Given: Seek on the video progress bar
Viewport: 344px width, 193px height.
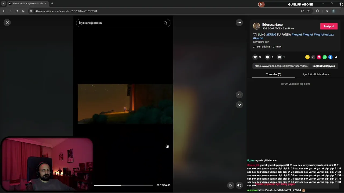Looking at the screenshot, I should [124, 185].
